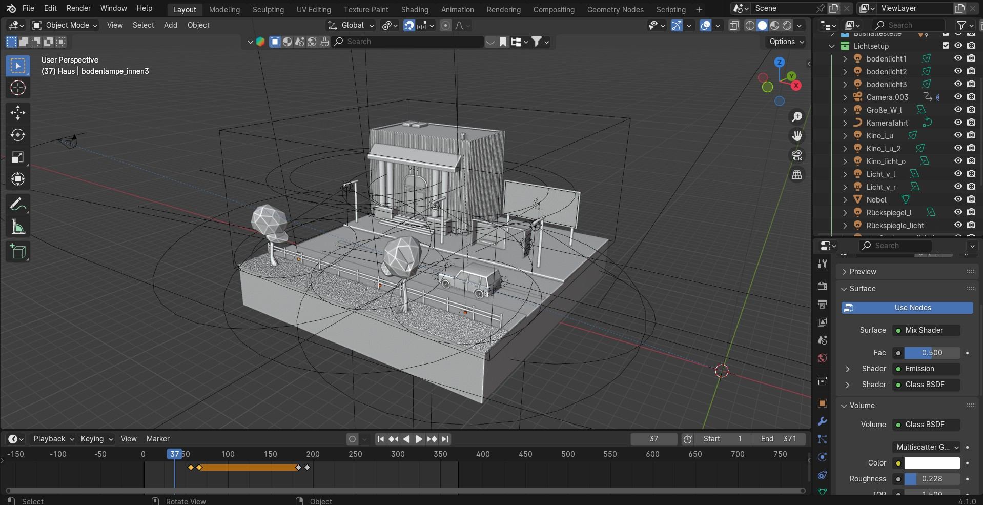Click the Use Nodes button

click(907, 308)
